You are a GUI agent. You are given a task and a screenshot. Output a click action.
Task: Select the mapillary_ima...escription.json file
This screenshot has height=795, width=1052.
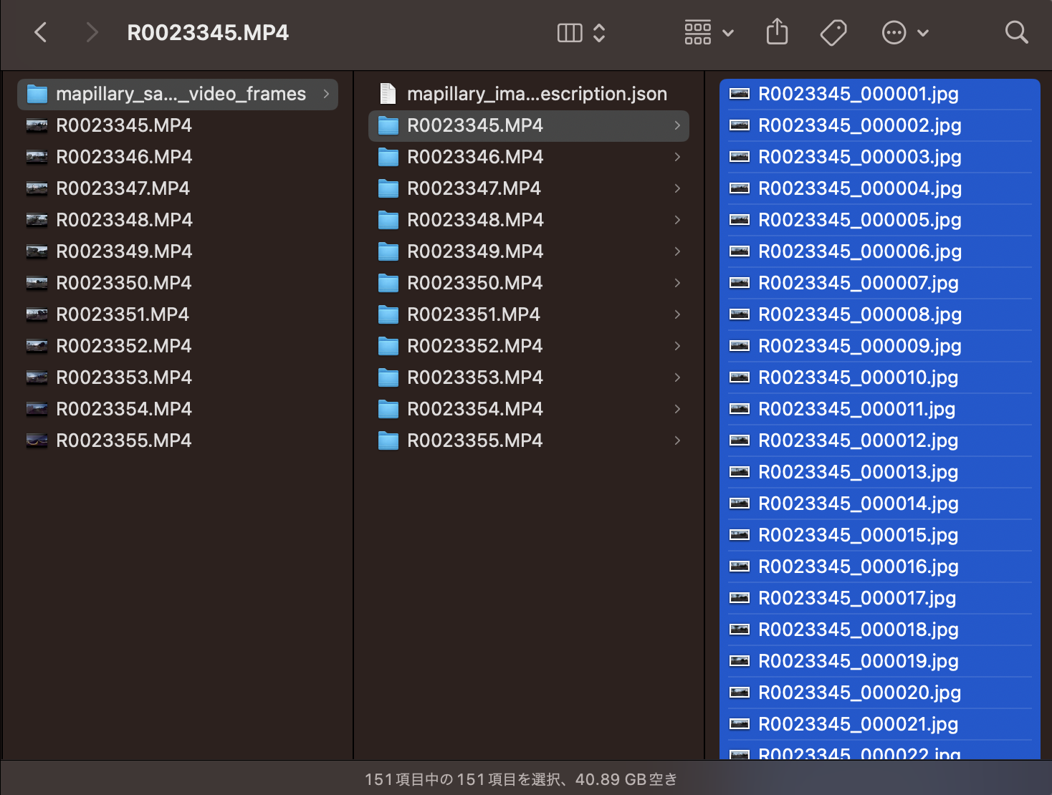pos(536,93)
